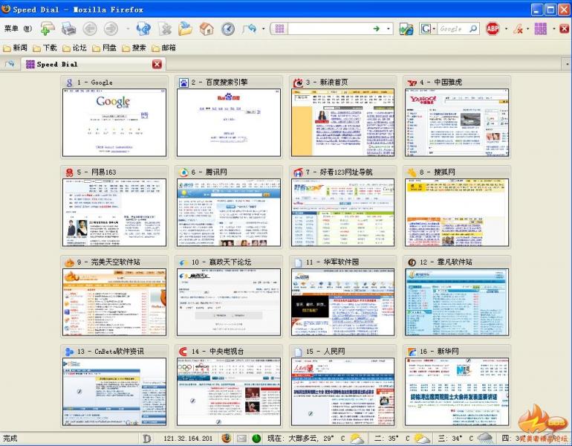
Task: Open the dropdown beside the red pen icon
Action: pyautogui.click(x=527, y=28)
